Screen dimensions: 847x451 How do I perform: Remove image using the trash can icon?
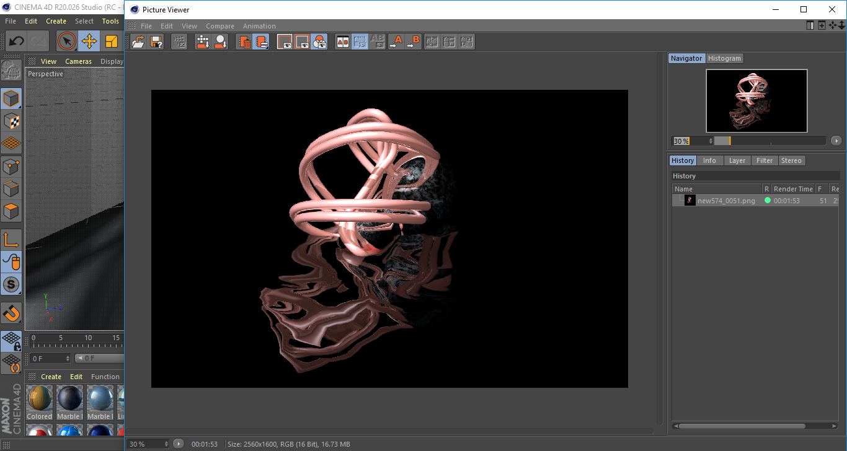click(x=244, y=42)
